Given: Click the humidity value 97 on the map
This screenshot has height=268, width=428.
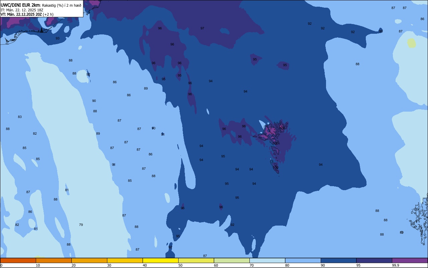Looking at the screenshot, I should tap(202, 28).
